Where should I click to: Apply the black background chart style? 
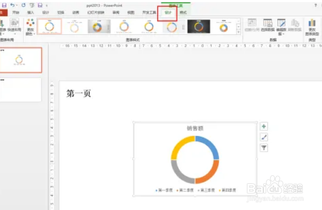199,26
